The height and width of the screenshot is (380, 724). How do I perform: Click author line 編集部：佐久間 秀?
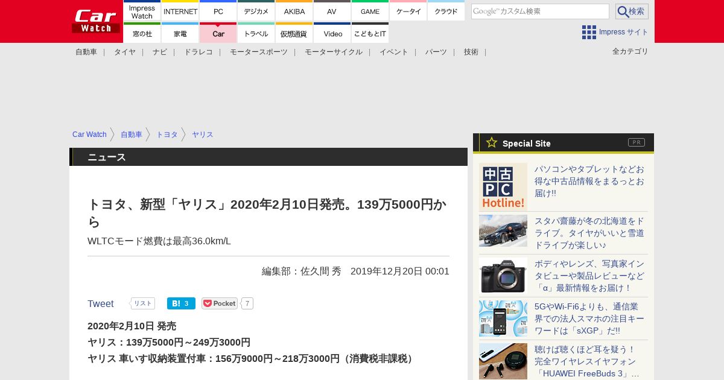[x=302, y=271]
